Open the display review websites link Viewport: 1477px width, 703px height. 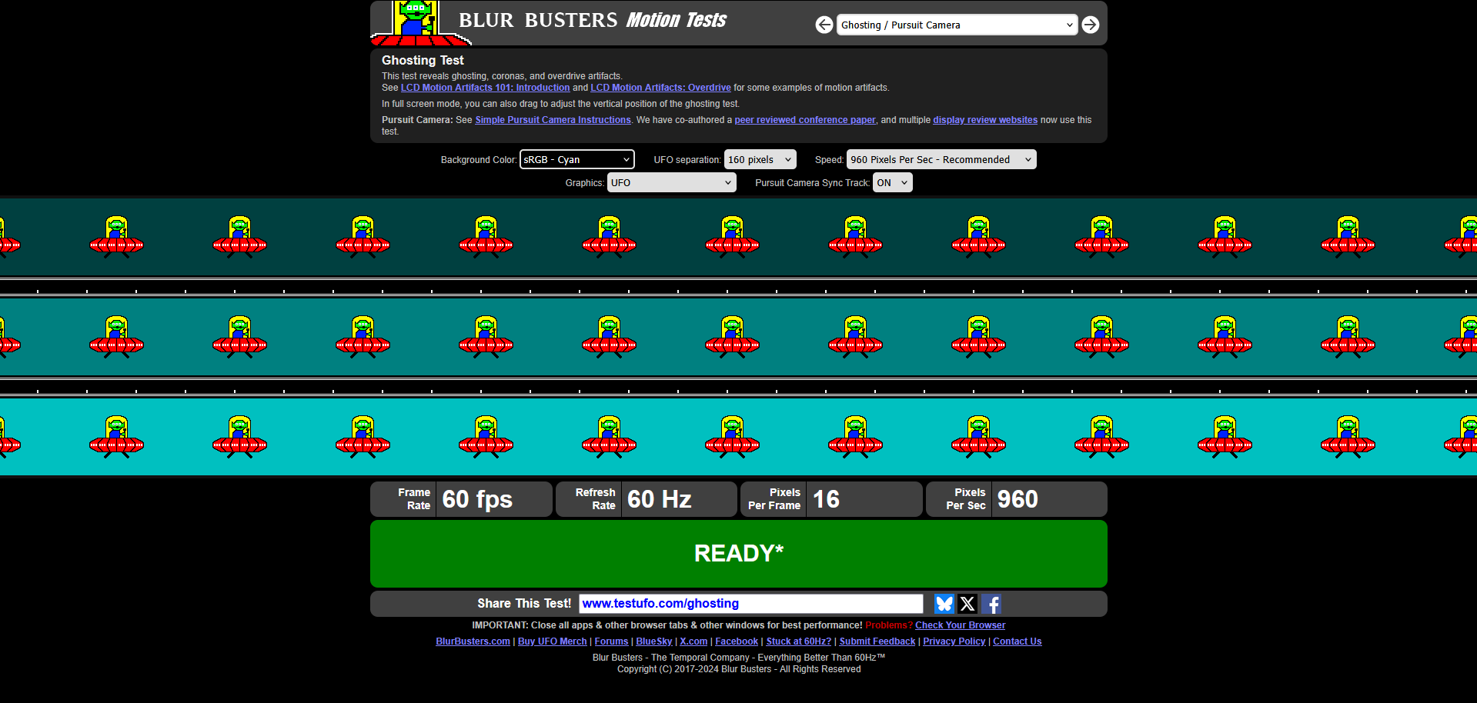tap(985, 120)
